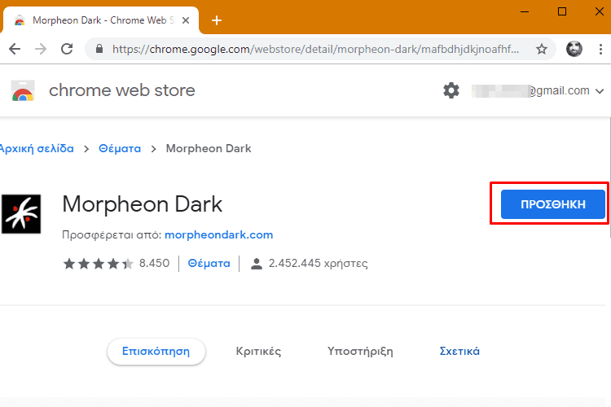
Task: Select the Morpheon Dark browser tab
Action: [101, 20]
